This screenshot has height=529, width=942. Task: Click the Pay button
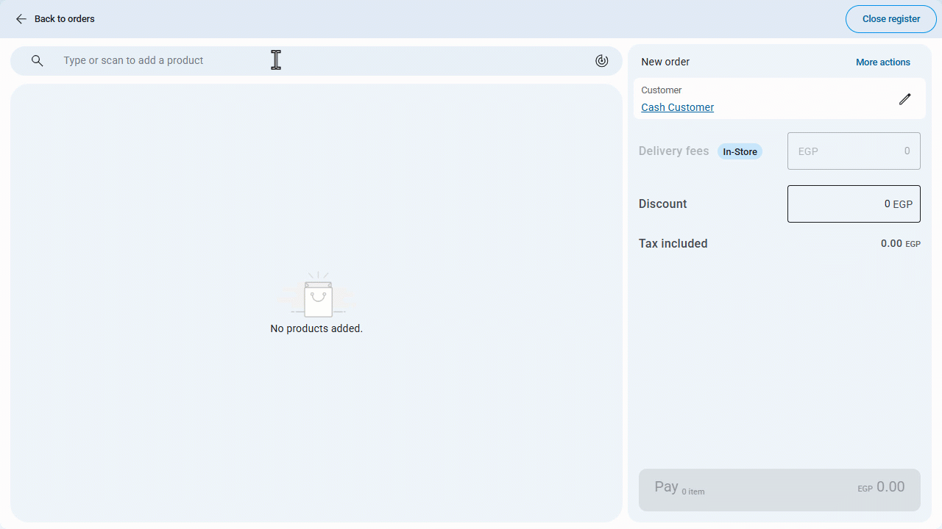779,490
